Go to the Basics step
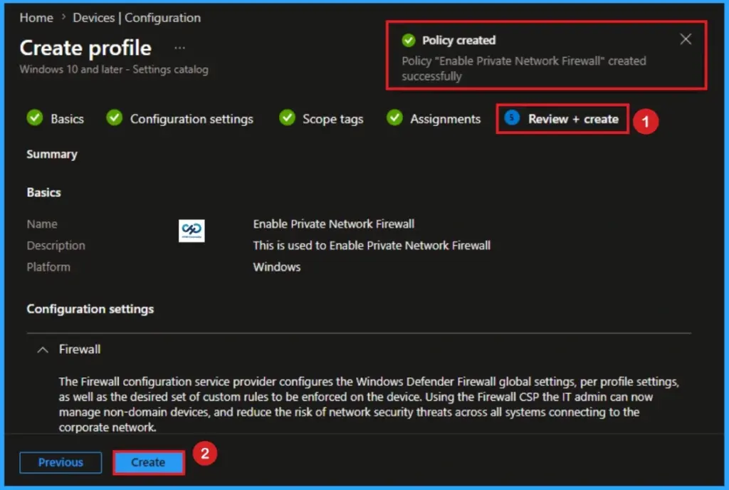This screenshot has height=490, width=729. [x=68, y=119]
